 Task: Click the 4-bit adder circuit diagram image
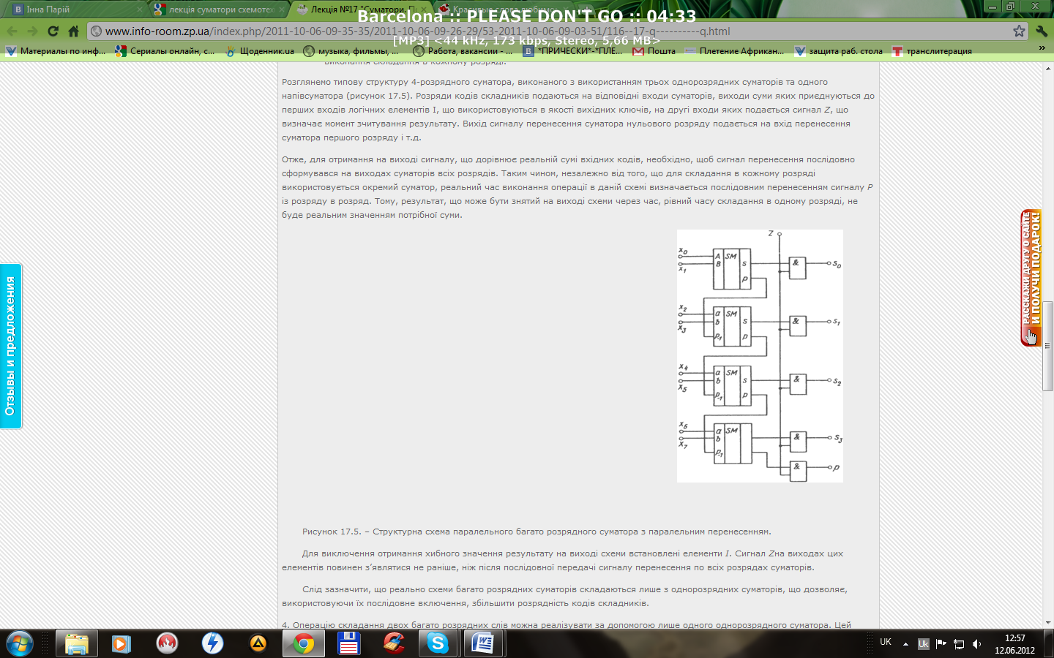760,356
